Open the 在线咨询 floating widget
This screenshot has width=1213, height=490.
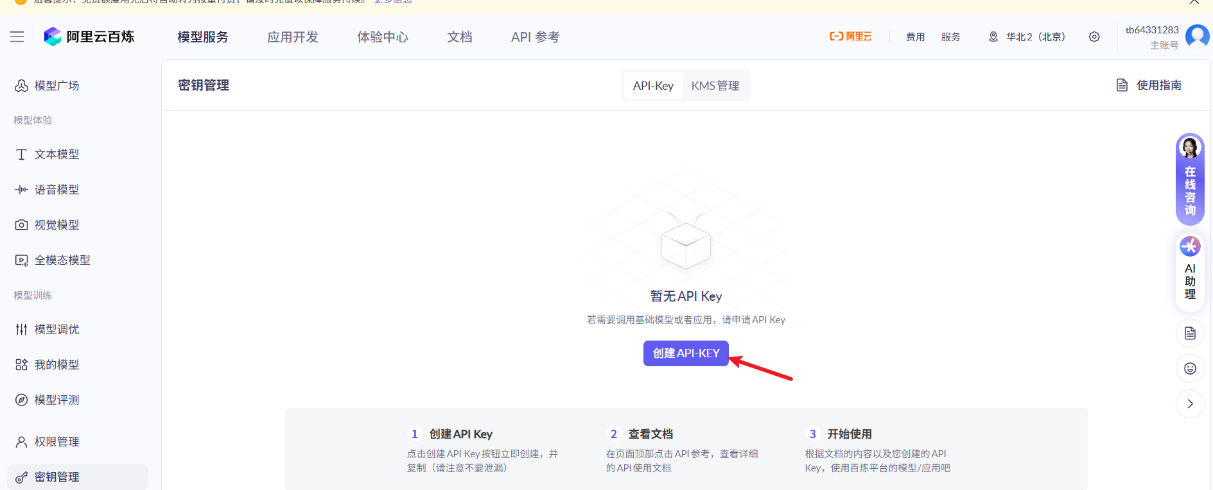click(x=1190, y=179)
